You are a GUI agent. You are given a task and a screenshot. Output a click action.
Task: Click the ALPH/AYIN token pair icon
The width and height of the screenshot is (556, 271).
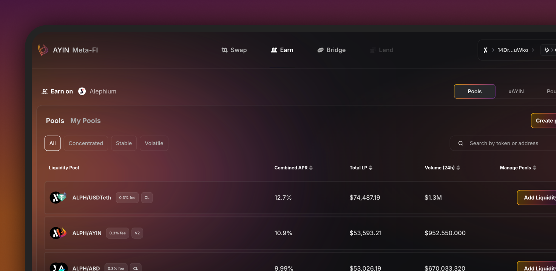click(58, 233)
